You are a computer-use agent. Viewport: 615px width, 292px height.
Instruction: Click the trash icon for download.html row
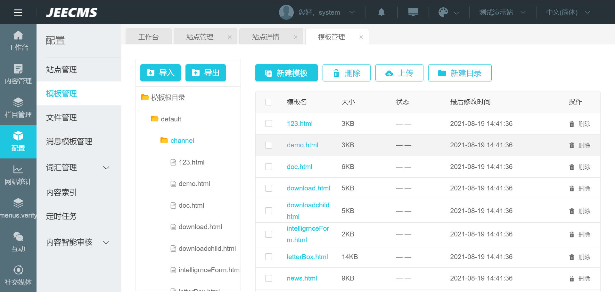point(572,188)
